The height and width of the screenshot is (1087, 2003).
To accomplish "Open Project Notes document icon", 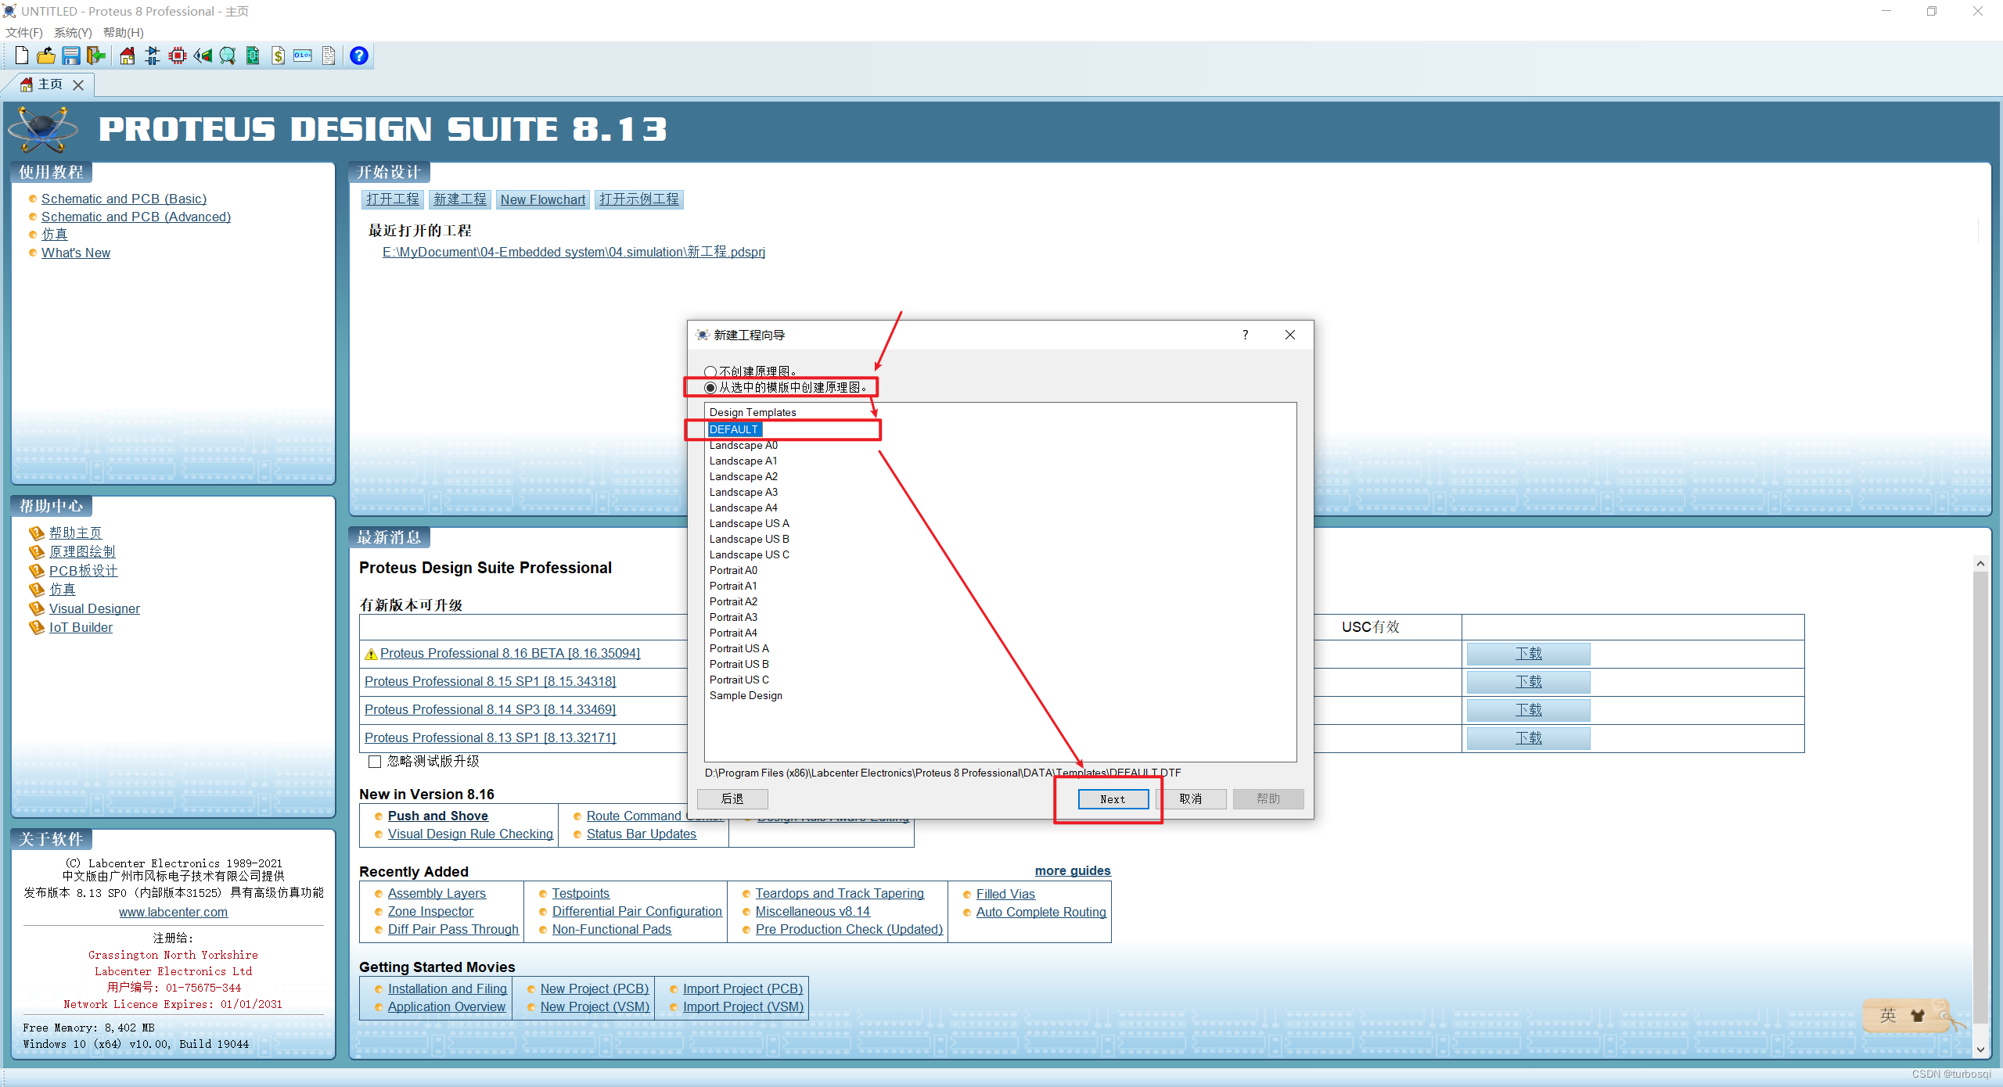I will coord(329,56).
